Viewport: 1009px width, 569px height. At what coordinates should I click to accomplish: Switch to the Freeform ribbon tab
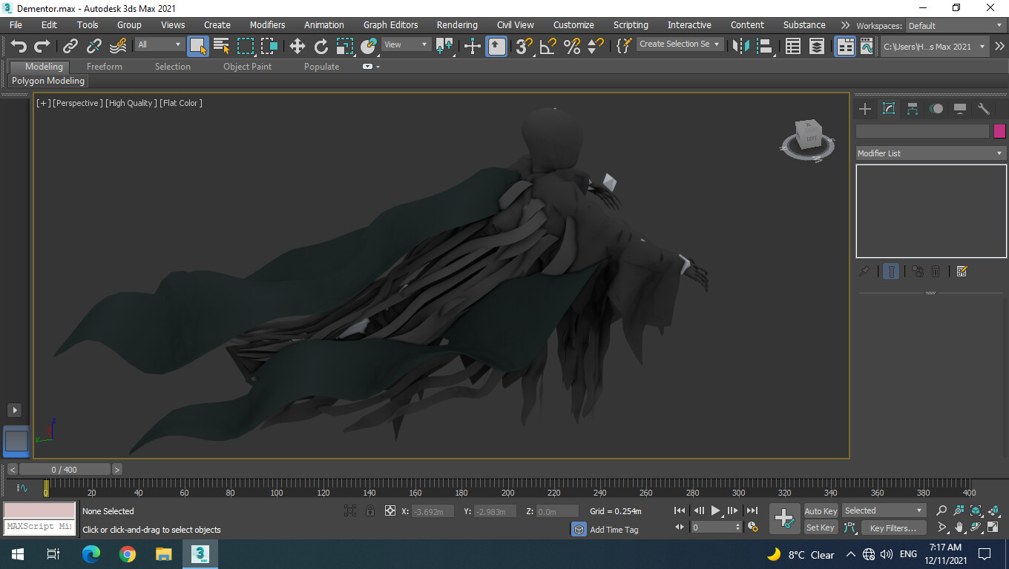(x=103, y=66)
